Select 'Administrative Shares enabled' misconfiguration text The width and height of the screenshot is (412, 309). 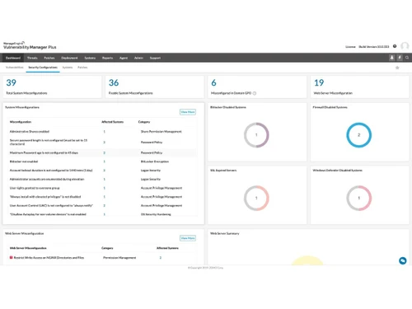30,132
